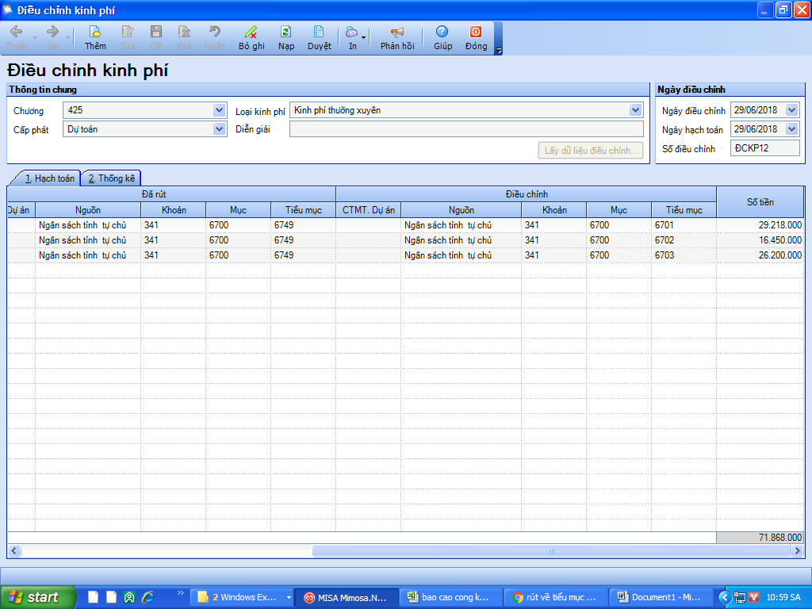Switch to the 2. Thống kê tab

[111, 178]
